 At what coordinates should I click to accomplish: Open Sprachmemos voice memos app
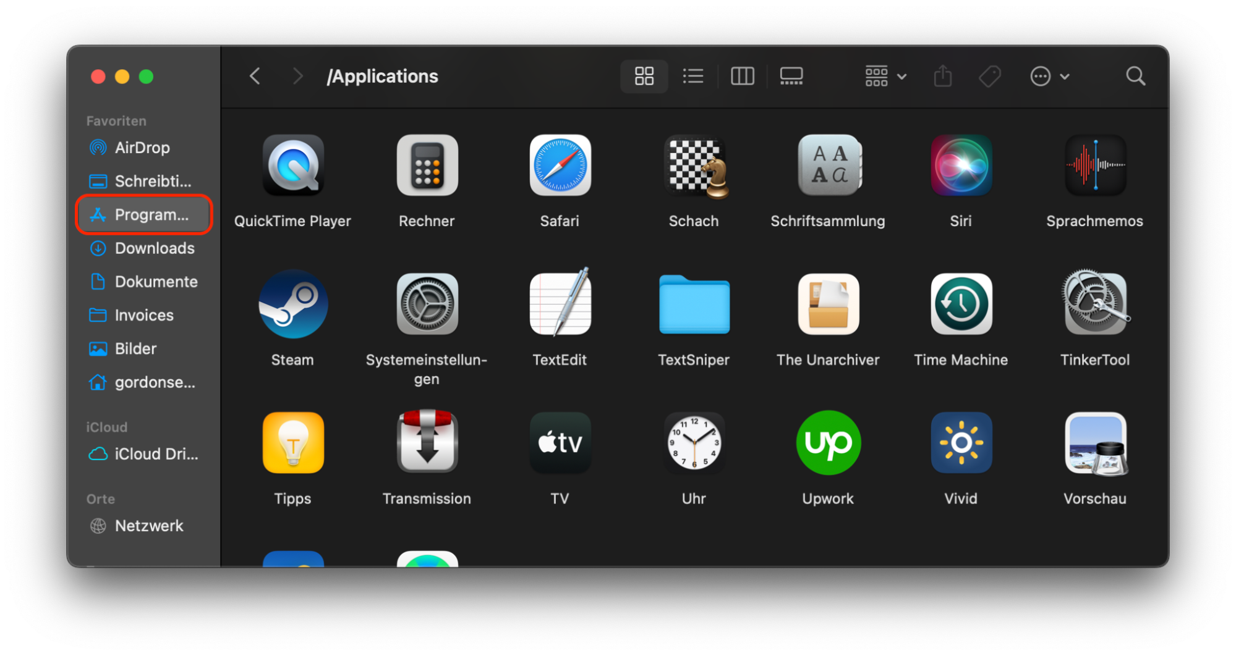click(1094, 166)
